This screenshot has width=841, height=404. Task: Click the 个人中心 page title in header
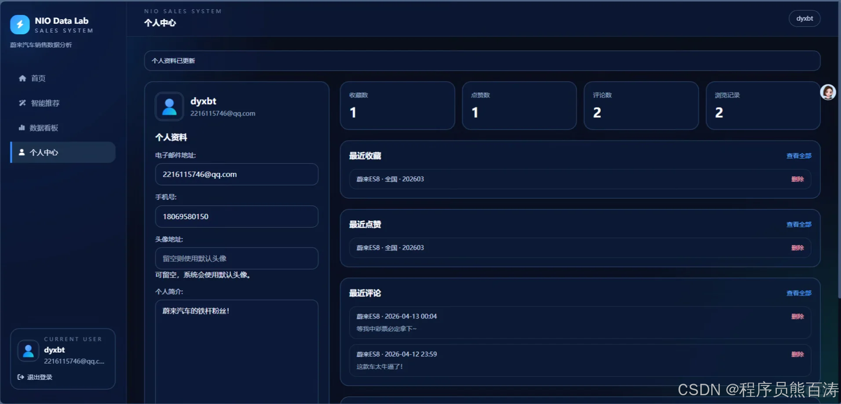click(x=160, y=23)
